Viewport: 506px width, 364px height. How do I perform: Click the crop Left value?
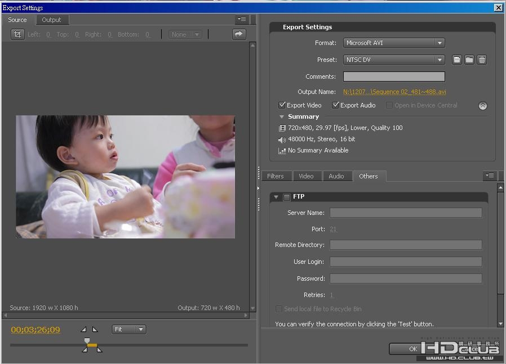click(48, 34)
